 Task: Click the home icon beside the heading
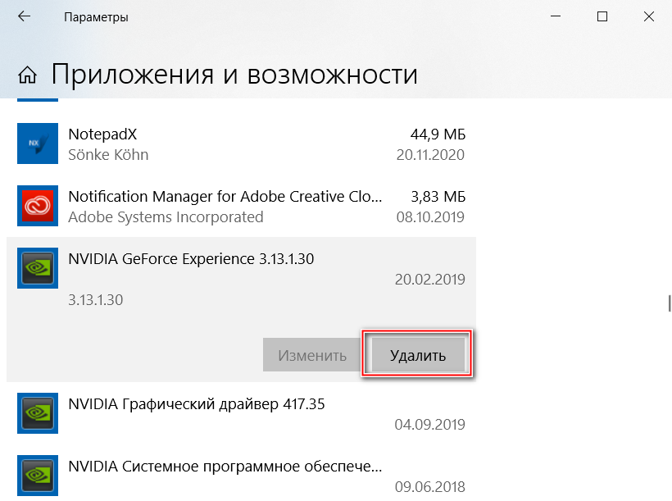[x=27, y=75]
